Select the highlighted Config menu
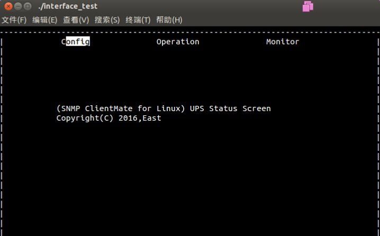 click(x=76, y=42)
